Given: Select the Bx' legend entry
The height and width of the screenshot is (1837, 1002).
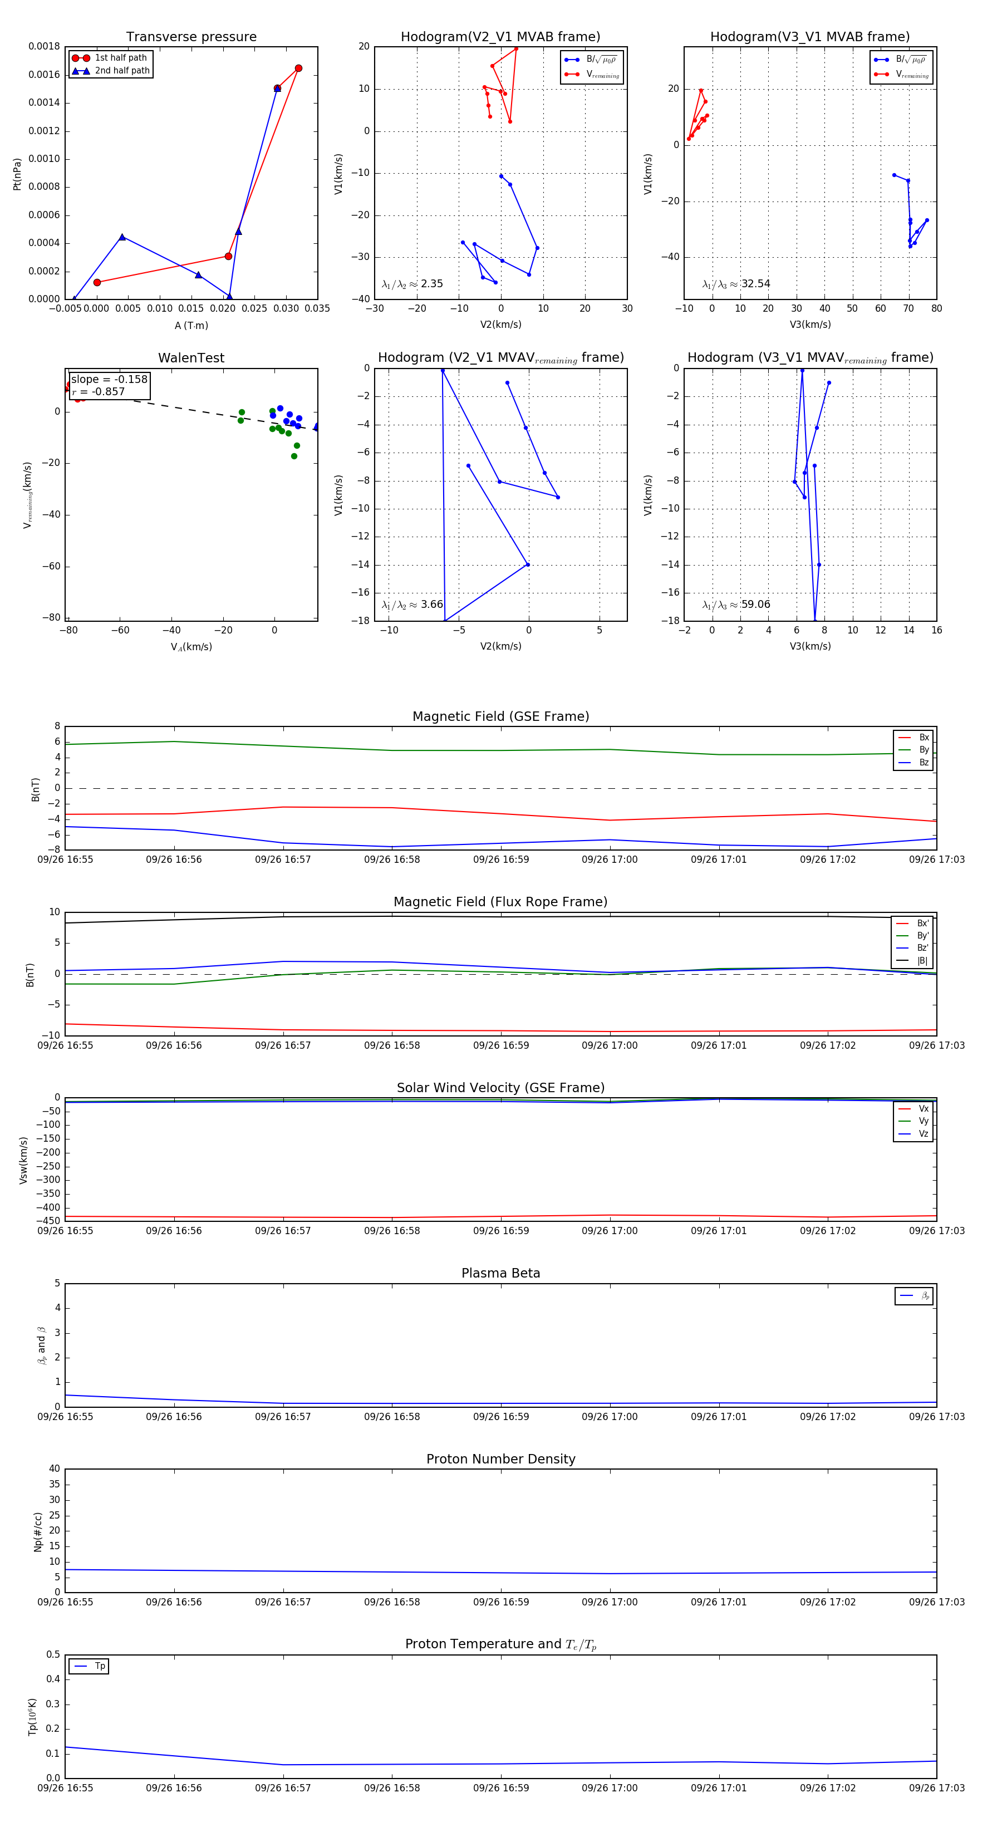Looking at the screenshot, I should coord(913,923).
